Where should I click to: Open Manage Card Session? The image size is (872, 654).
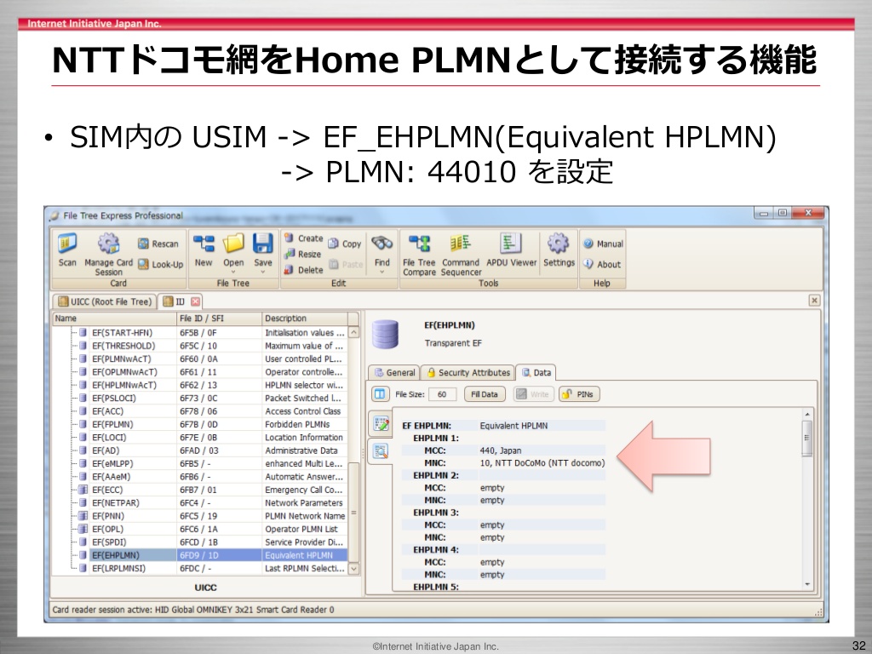click(108, 254)
